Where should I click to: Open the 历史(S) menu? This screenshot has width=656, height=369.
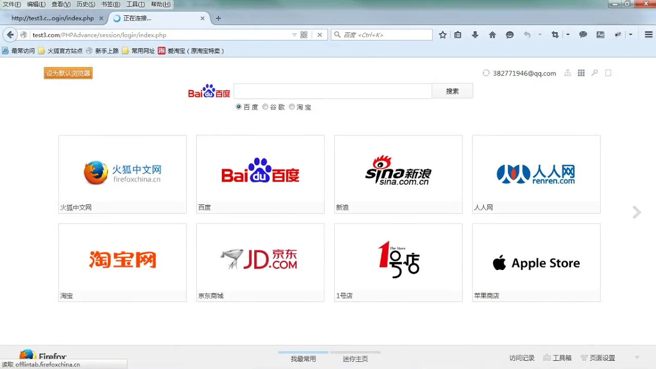tap(86, 4)
